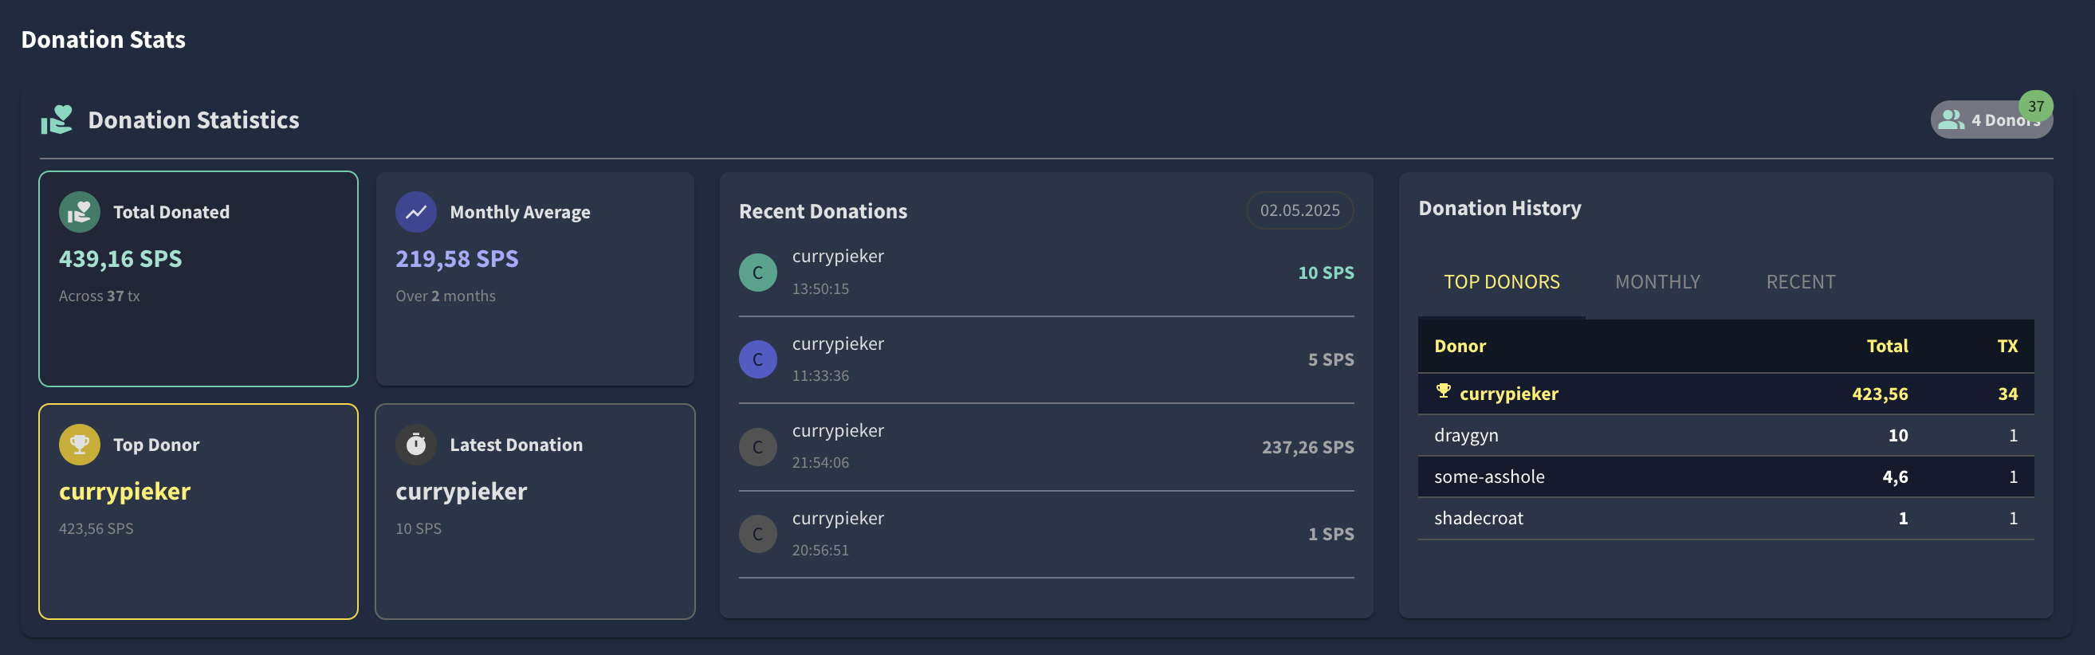Click the donors group people icon

coord(1951,120)
